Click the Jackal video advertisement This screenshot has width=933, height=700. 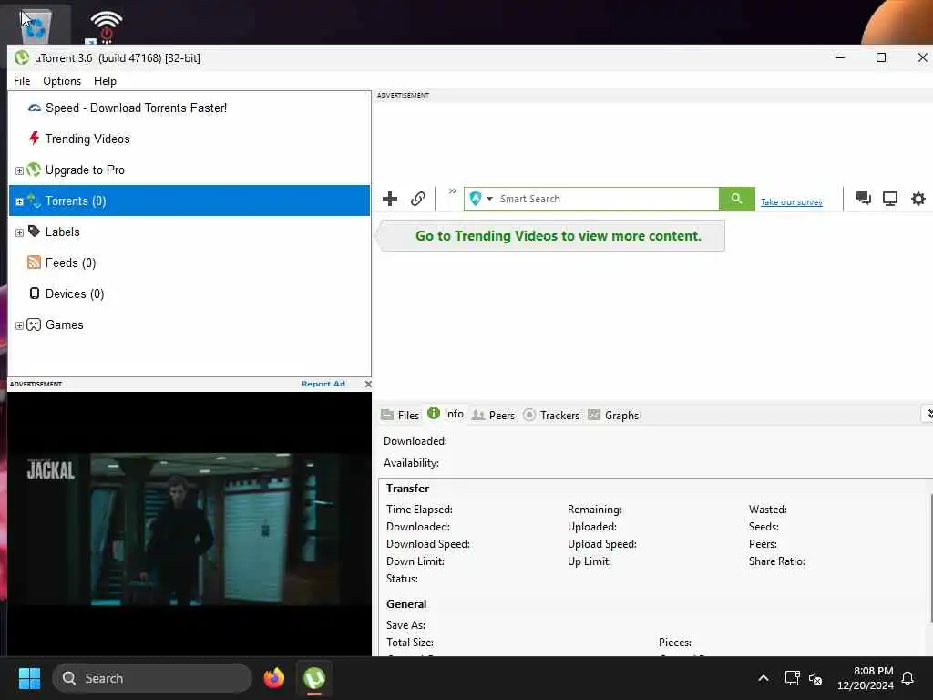click(x=190, y=524)
